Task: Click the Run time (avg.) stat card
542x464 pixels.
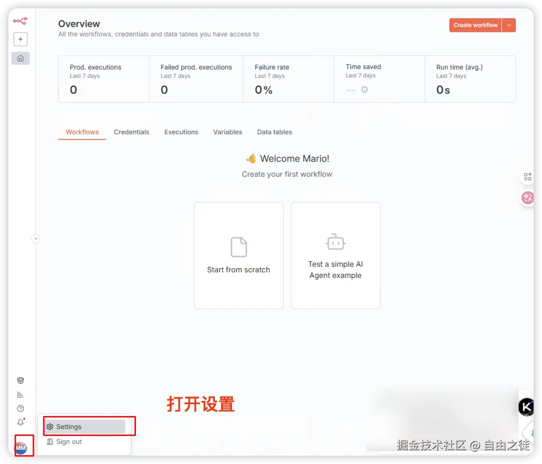Action: [x=470, y=79]
